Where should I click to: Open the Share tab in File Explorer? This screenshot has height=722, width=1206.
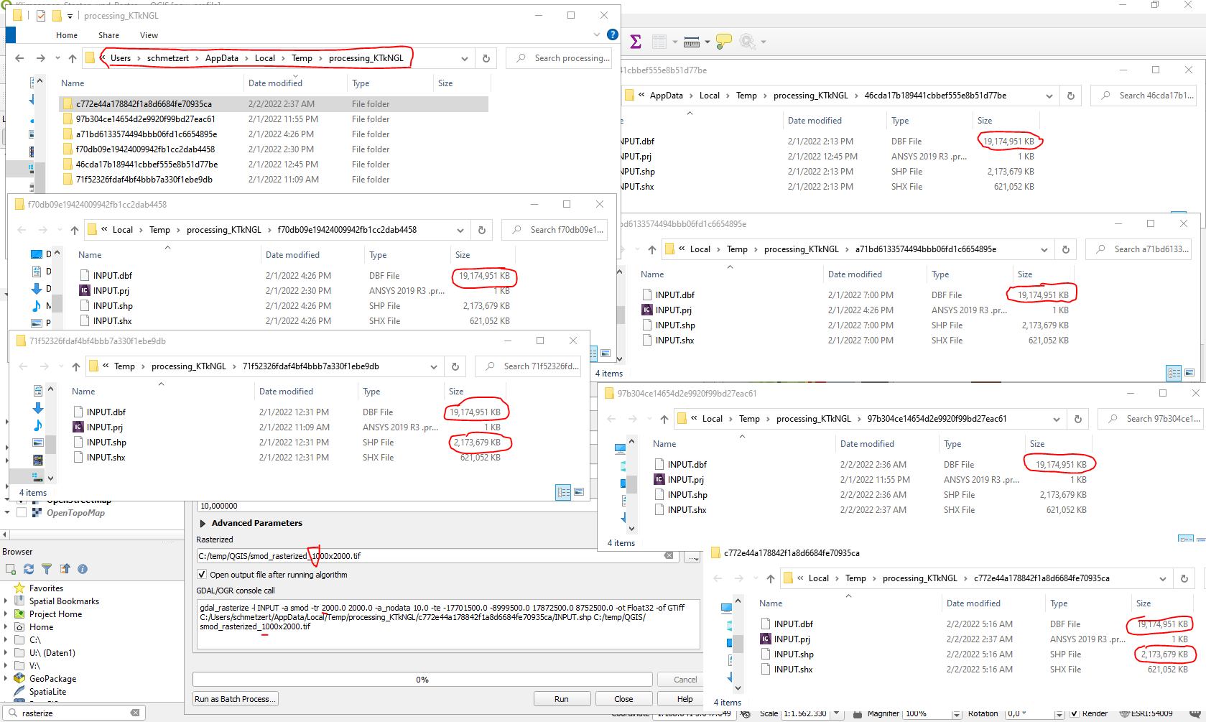[108, 34]
